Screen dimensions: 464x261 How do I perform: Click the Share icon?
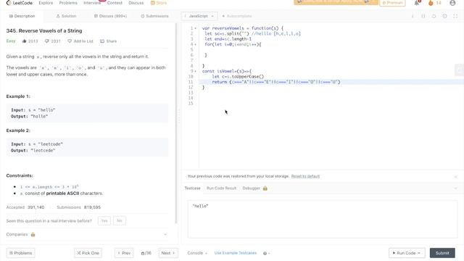pyautogui.click(x=102, y=41)
